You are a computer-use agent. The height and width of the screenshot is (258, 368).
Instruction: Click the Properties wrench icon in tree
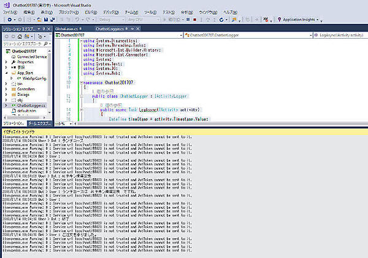tap(13, 62)
